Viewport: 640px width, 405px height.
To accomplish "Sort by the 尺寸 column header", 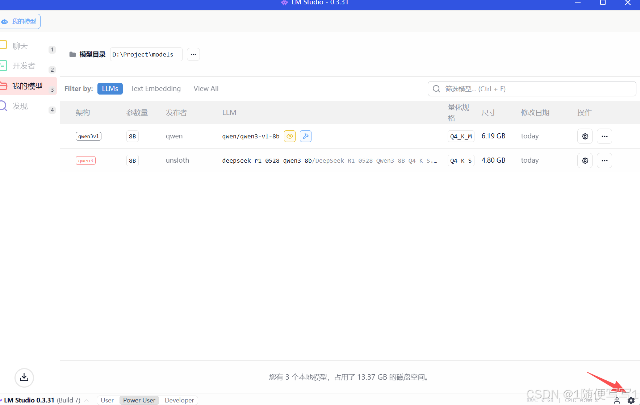I will [x=489, y=113].
